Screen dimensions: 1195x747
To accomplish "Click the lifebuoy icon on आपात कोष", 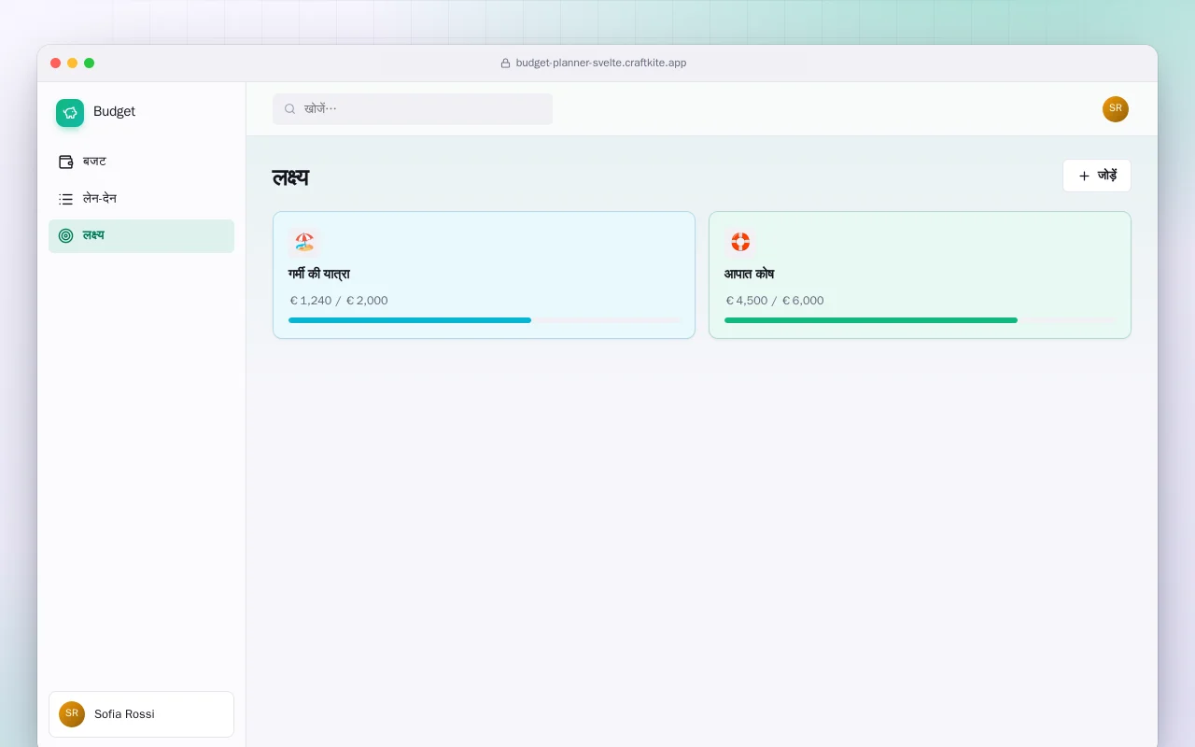I will click(740, 243).
